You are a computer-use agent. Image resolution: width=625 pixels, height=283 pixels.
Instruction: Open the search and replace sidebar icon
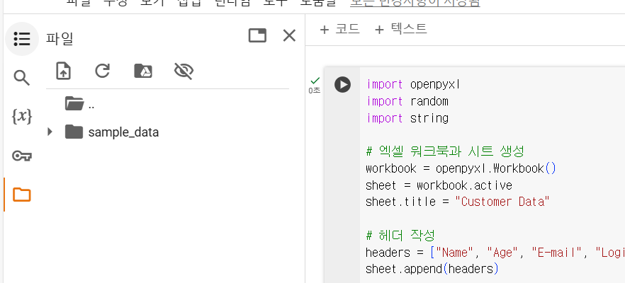(22, 78)
